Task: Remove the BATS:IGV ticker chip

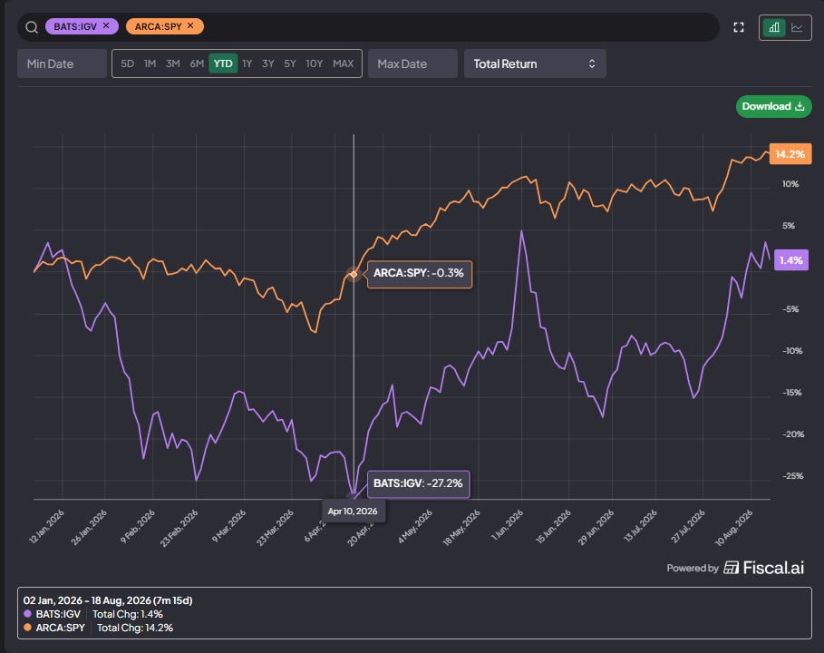Action: (x=106, y=25)
